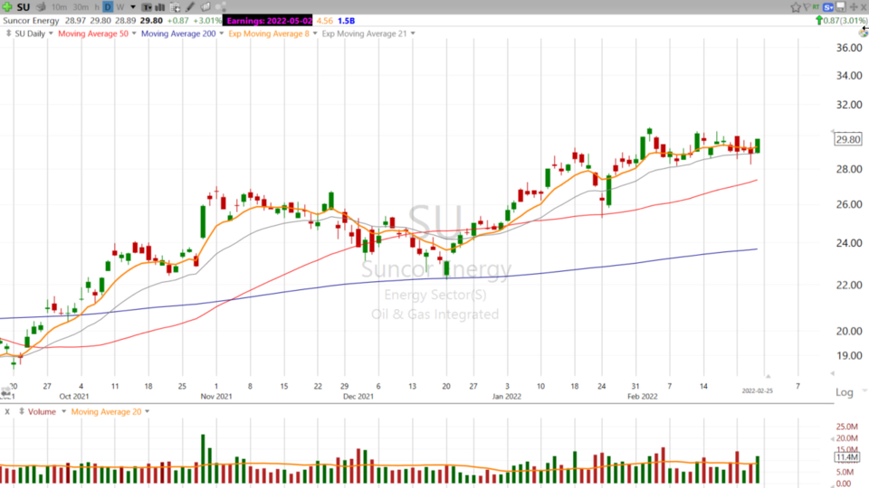Click the scroll back arrows icon
Screen dimensions: 869x488
click(x=6, y=392)
